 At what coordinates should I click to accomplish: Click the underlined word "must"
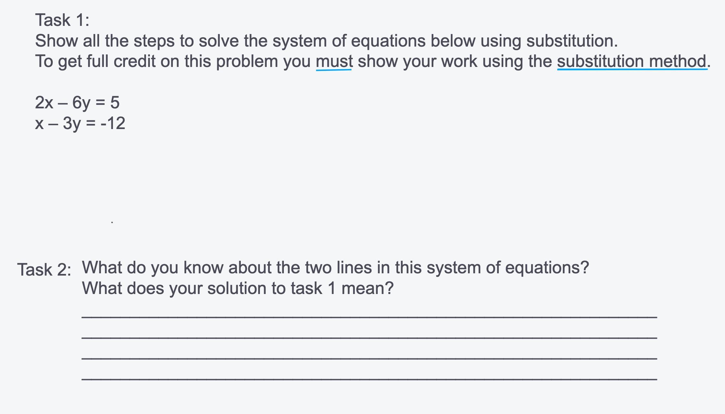334,61
